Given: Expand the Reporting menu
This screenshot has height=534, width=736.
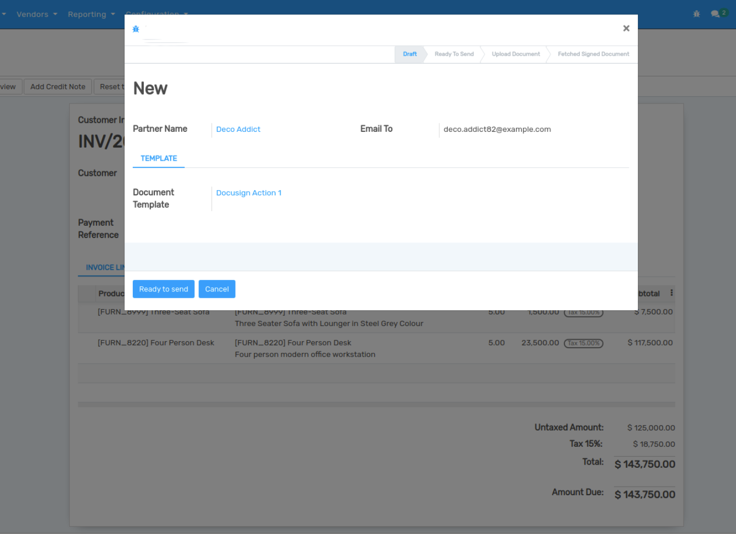Looking at the screenshot, I should [91, 14].
